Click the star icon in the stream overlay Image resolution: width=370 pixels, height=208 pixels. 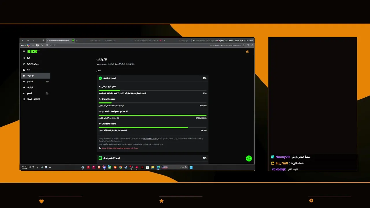point(162,201)
